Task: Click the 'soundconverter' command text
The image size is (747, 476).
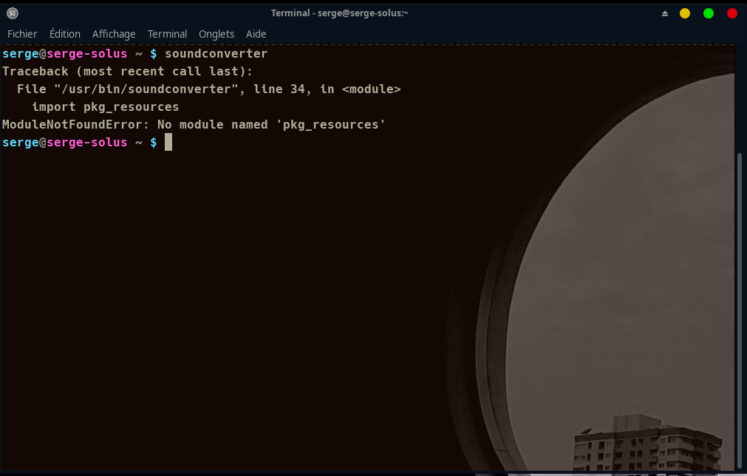Action: (x=216, y=53)
